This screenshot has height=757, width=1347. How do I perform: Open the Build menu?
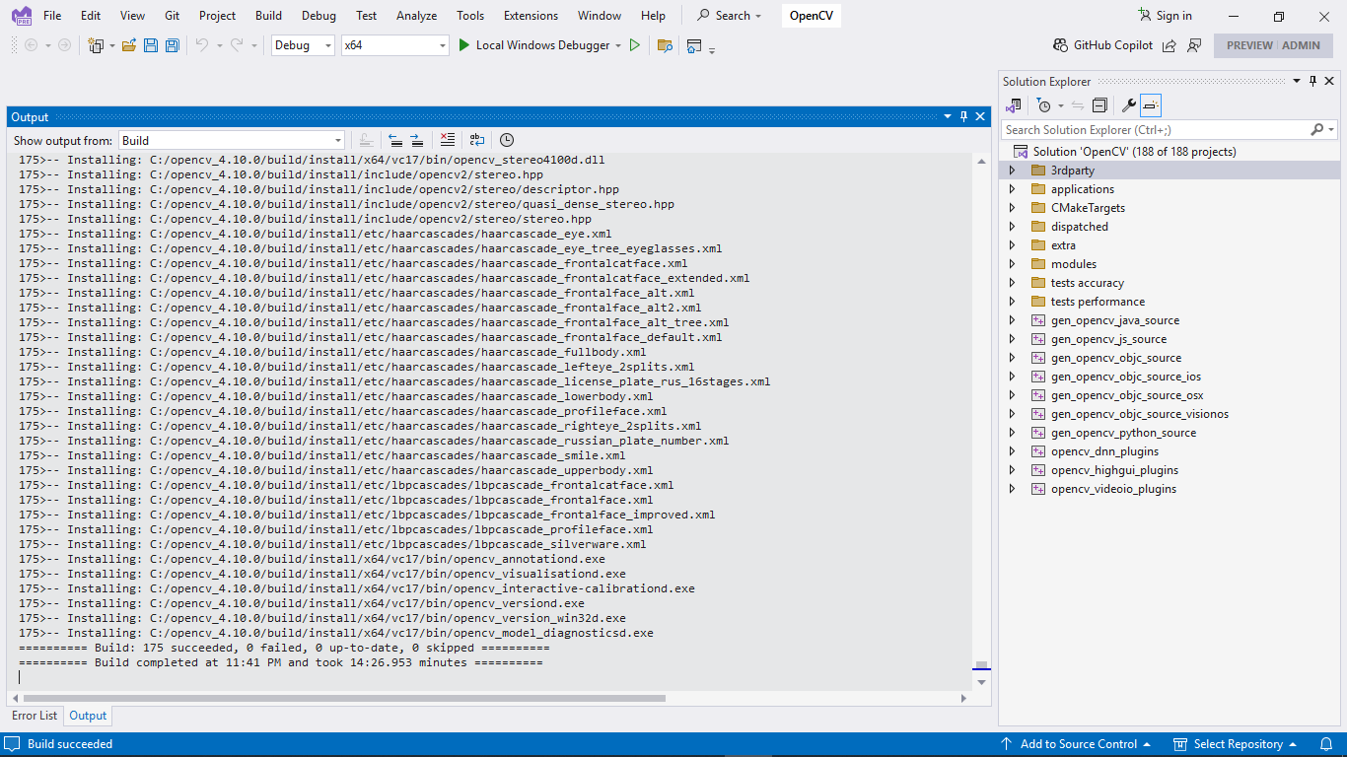point(268,16)
